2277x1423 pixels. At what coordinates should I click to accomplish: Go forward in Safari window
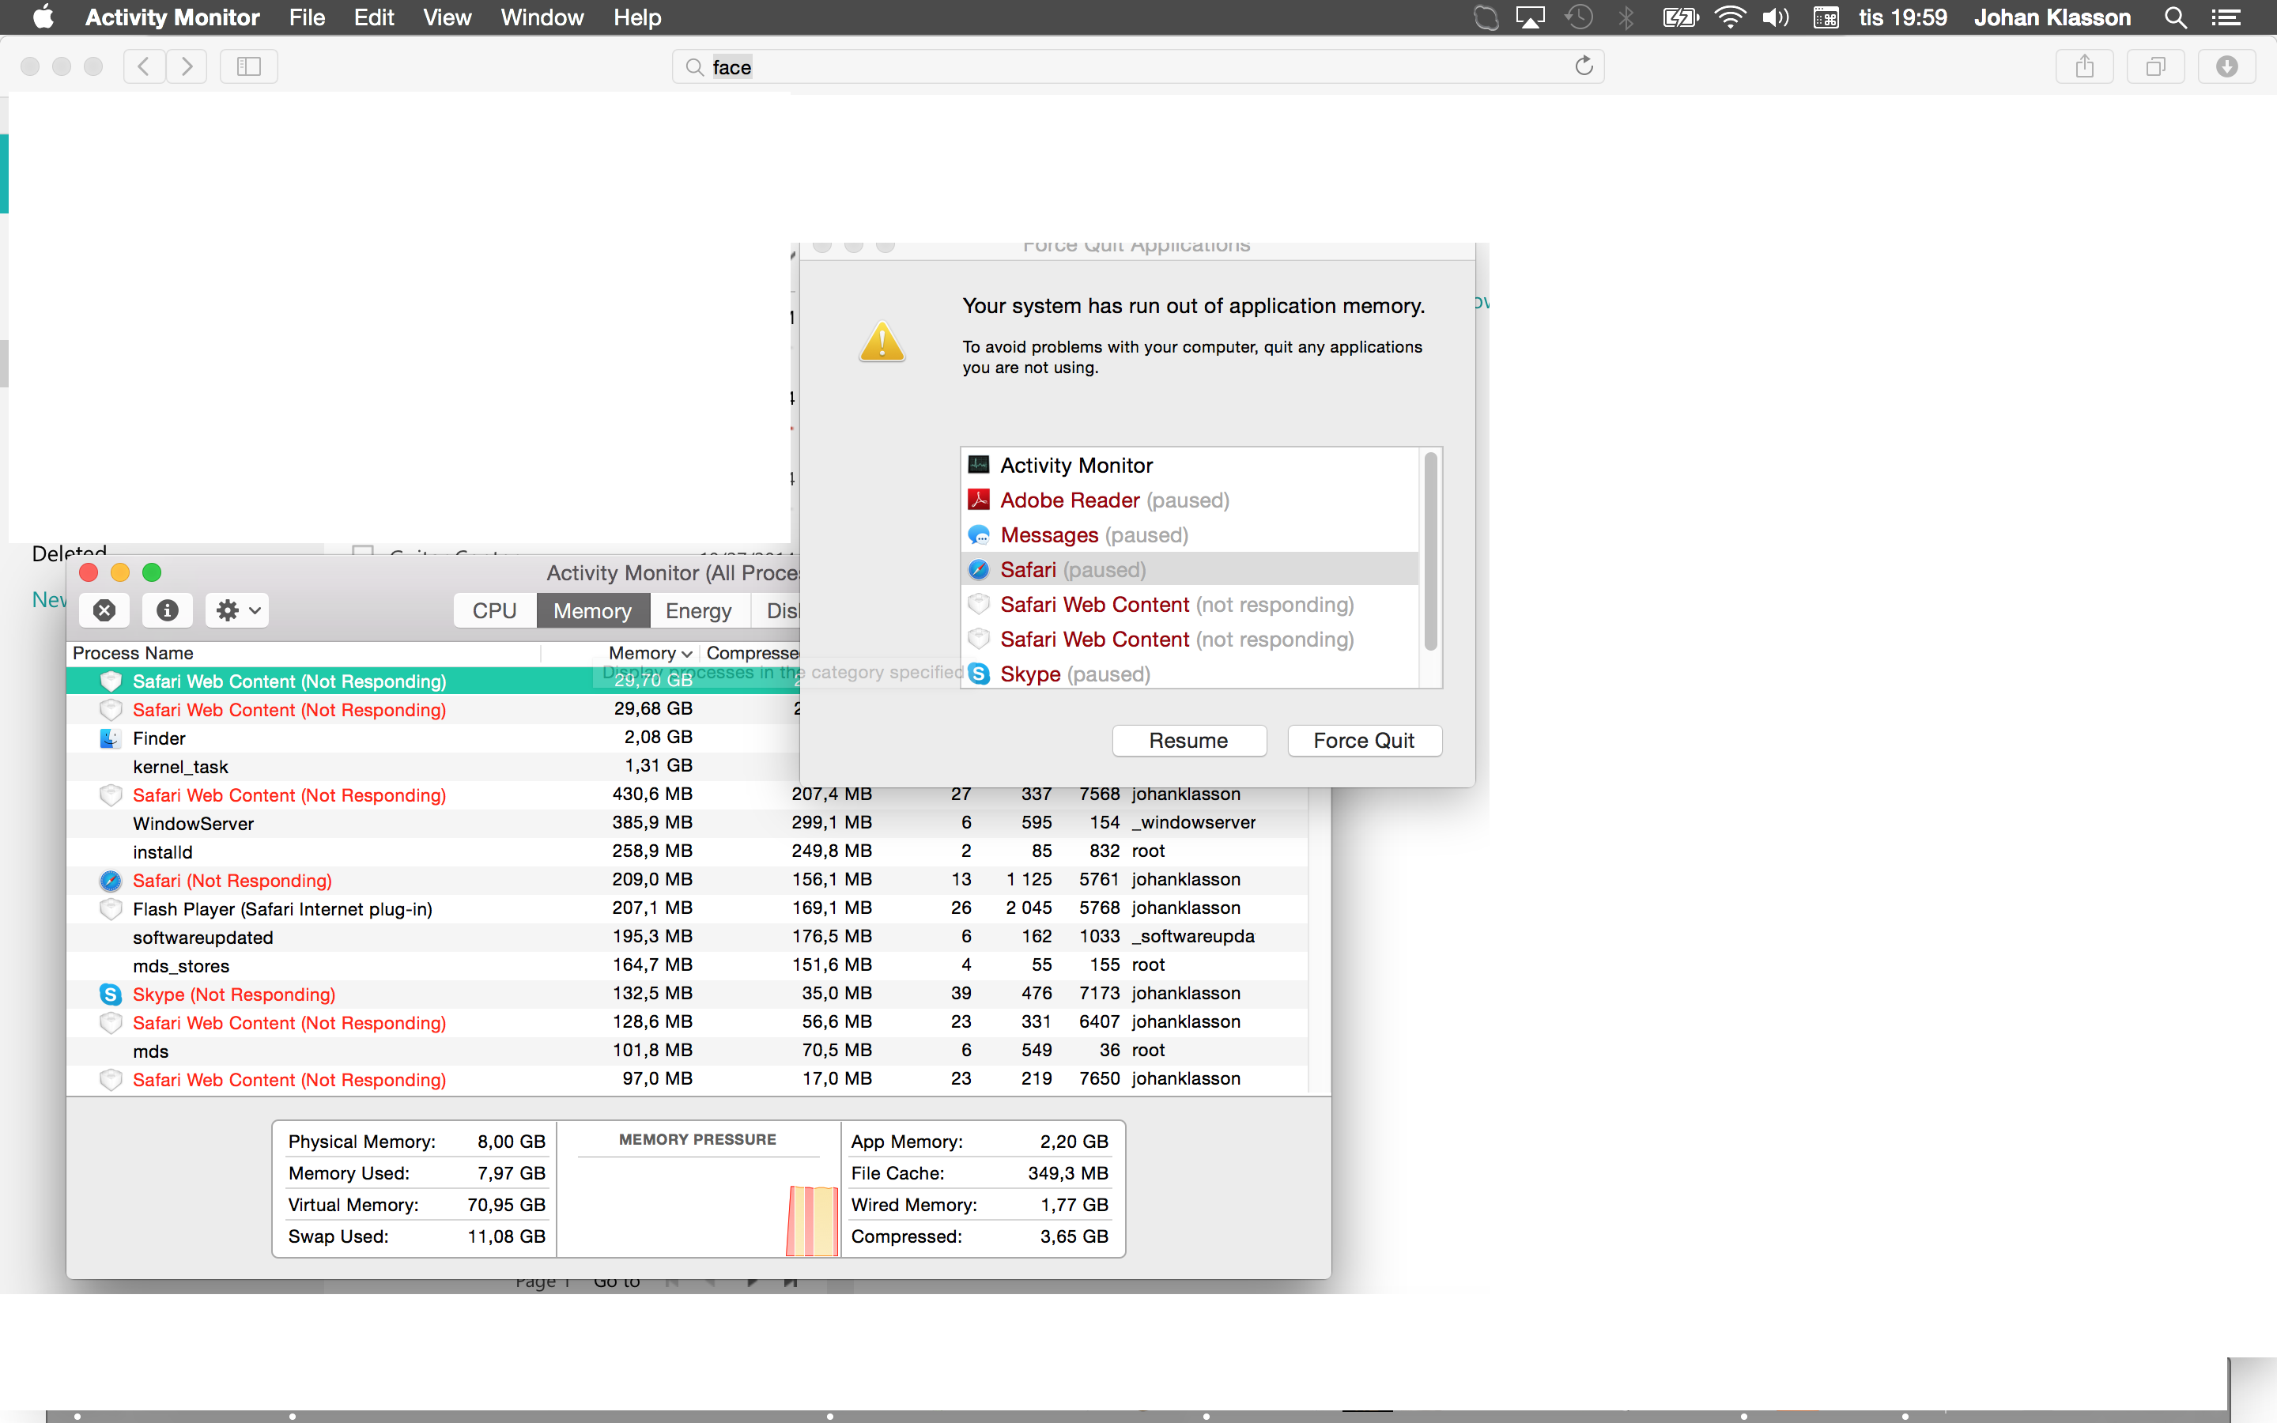click(x=187, y=66)
